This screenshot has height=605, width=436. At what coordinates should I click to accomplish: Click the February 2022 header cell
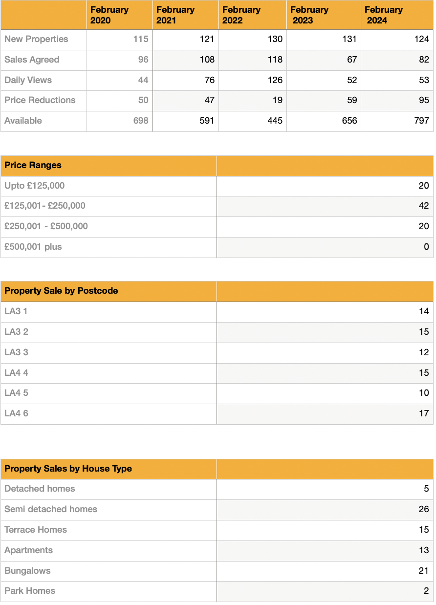tap(241, 15)
